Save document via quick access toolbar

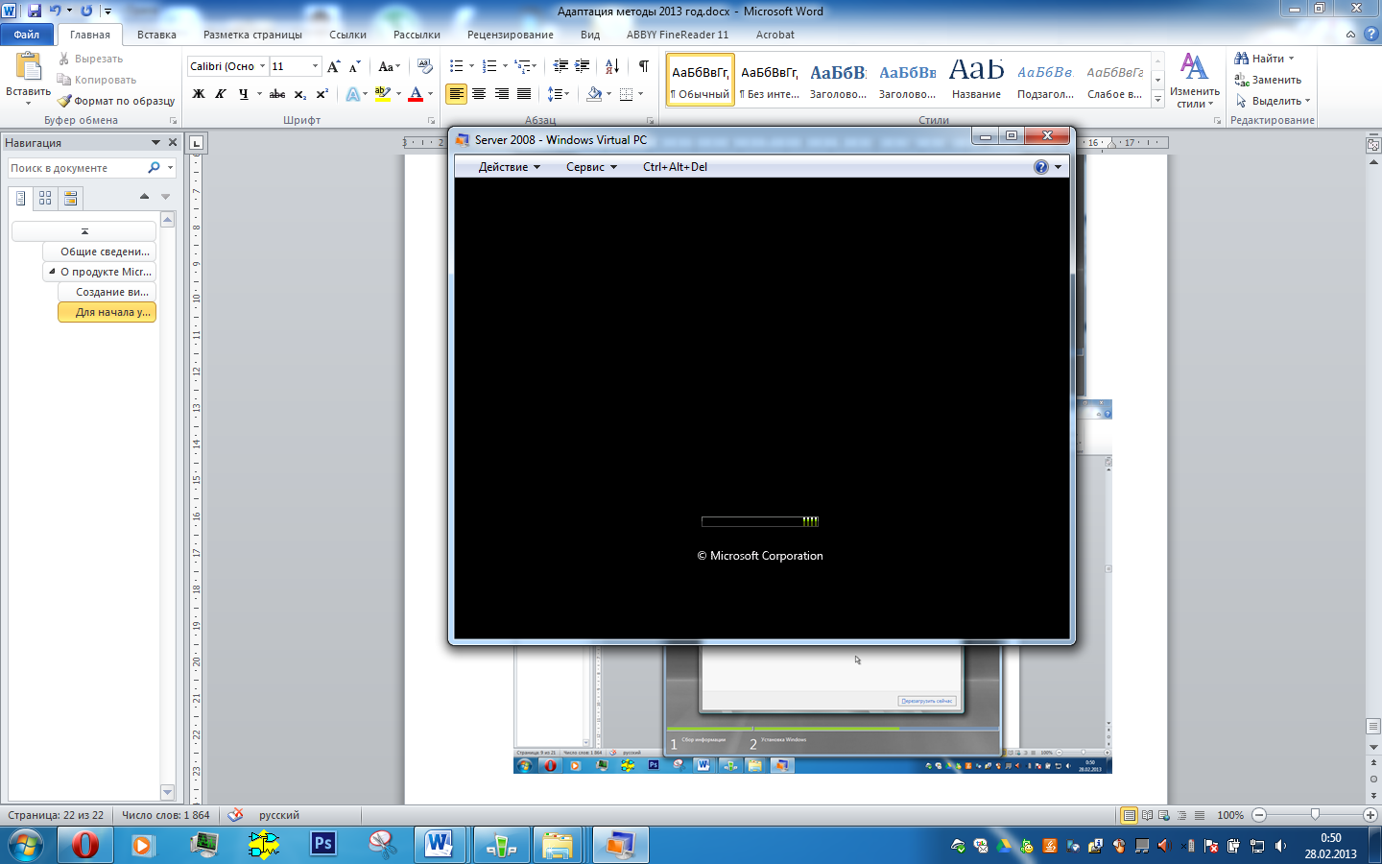pyautogui.click(x=35, y=11)
